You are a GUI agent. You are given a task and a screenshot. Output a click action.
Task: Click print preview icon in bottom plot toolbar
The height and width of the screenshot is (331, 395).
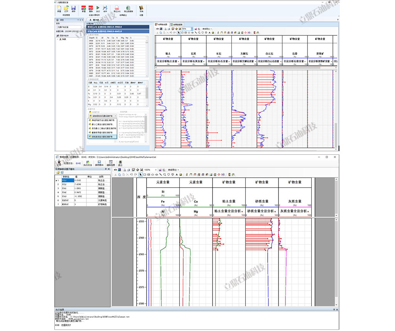tap(124, 170)
